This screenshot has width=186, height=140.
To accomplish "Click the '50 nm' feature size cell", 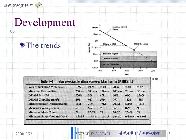I will point(141,91).
